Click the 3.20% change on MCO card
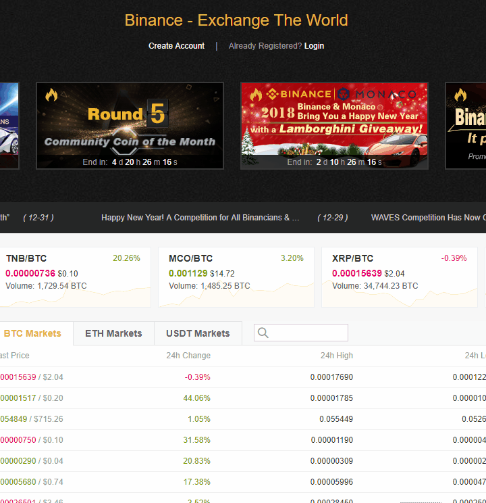The height and width of the screenshot is (503, 486). pyautogui.click(x=292, y=258)
